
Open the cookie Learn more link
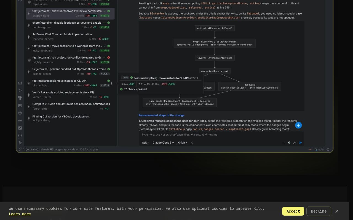20,214
